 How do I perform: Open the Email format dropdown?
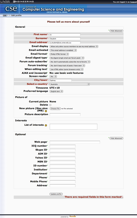[x=59, y=54]
